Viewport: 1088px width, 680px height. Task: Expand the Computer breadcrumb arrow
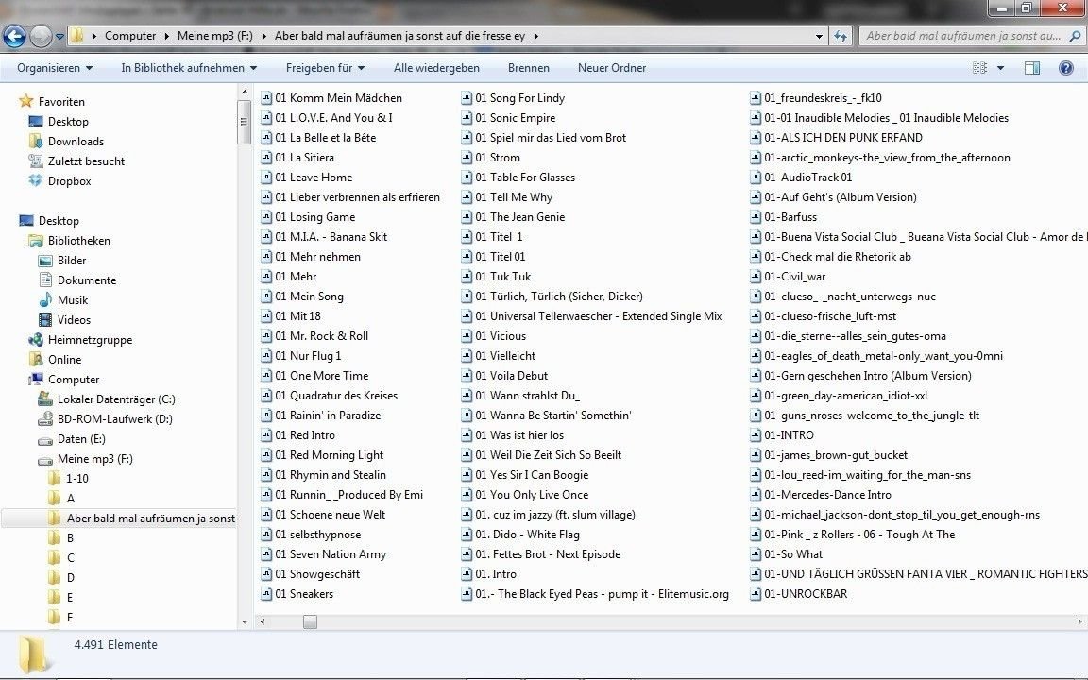tap(166, 36)
